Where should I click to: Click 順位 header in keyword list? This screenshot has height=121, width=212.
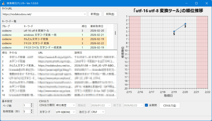pyautogui.click(x=85, y=26)
